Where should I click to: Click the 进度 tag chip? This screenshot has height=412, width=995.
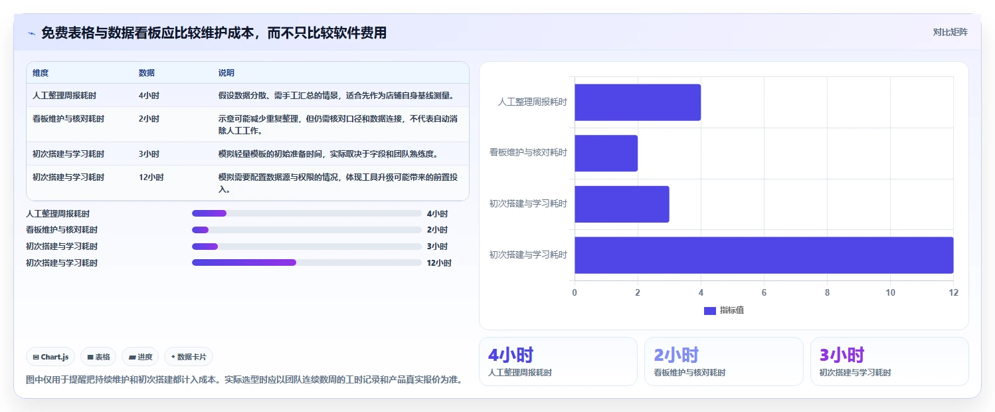(141, 357)
